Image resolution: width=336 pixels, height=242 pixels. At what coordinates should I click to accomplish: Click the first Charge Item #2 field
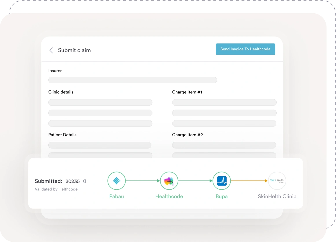pyautogui.click(x=224, y=145)
